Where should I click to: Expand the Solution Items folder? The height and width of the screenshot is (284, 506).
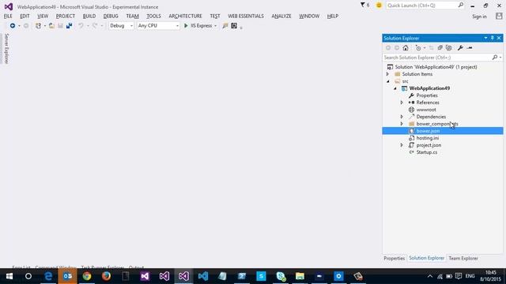pyautogui.click(x=388, y=74)
